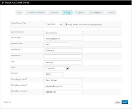The image size is (132, 109).
Task: Click the Zip Code input box
Action: [x=54, y=74]
